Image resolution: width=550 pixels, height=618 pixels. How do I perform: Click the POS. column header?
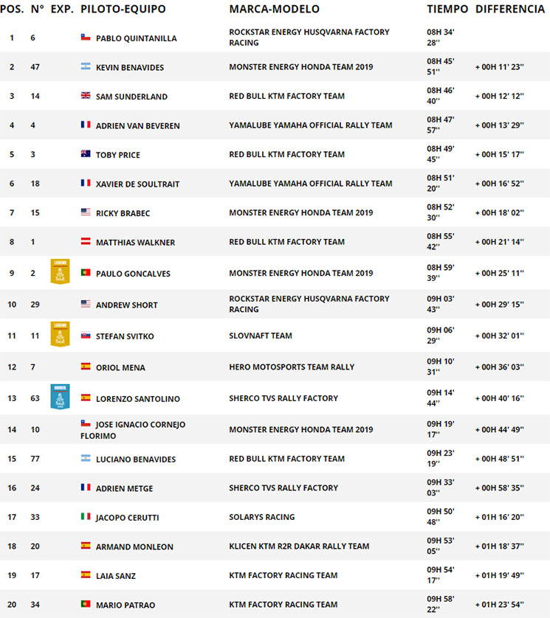click(12, 9)
